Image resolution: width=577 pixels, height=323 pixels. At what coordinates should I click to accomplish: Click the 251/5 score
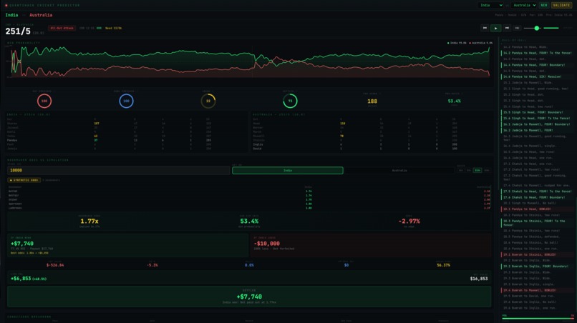click(x=18, y=31)
